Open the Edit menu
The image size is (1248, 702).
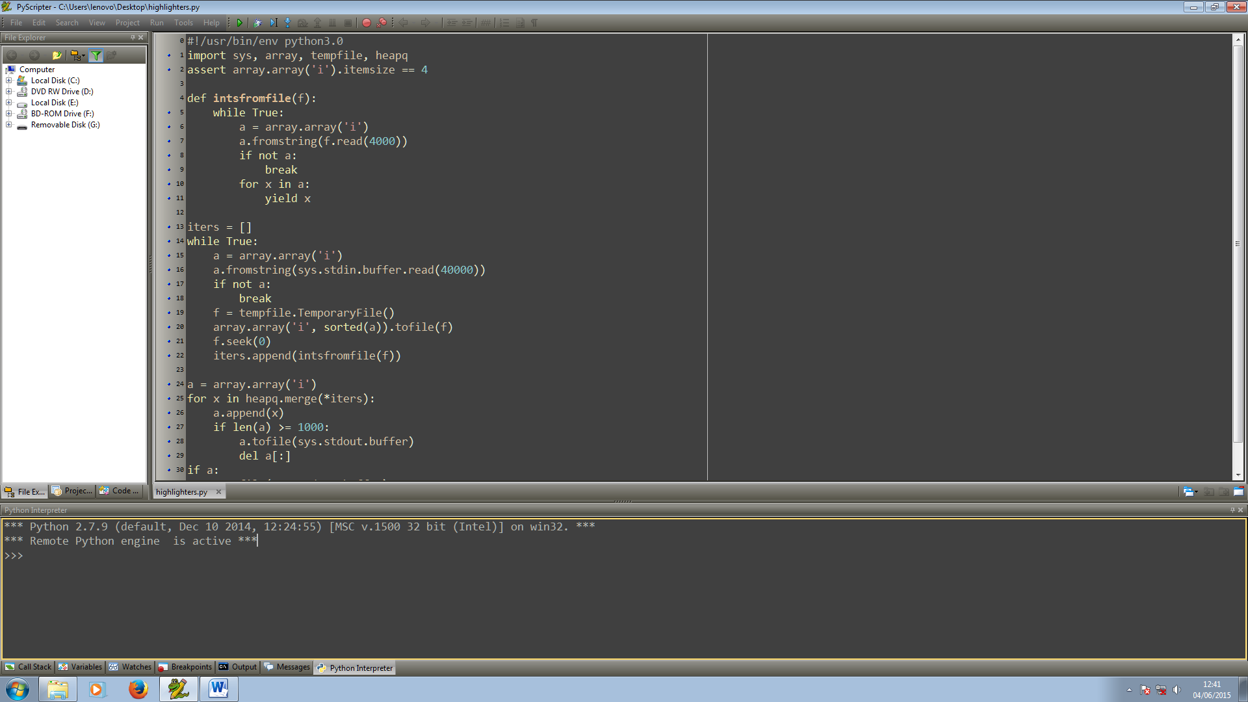39,23
